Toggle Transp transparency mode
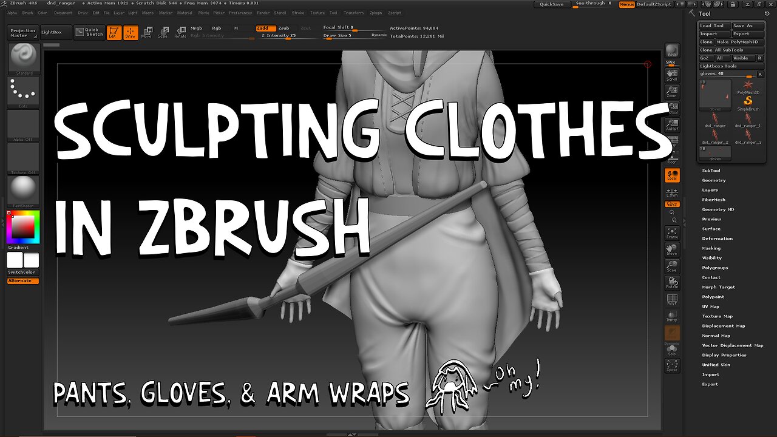The image size is (777, 437). (x=672, y=316)
